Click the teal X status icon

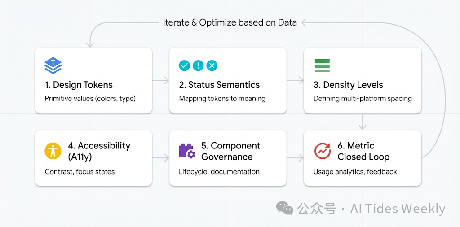click(x=212, y=65)
